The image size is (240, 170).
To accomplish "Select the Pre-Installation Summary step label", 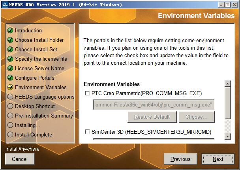I will [x=44, y=116].
